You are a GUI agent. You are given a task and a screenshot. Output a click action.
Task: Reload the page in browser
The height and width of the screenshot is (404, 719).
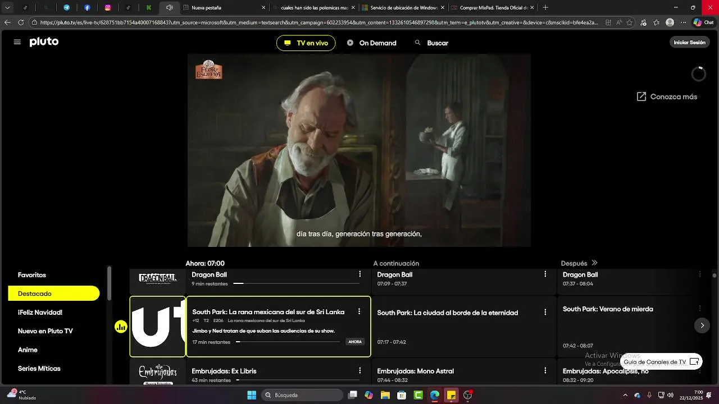(x=21, y=22)
